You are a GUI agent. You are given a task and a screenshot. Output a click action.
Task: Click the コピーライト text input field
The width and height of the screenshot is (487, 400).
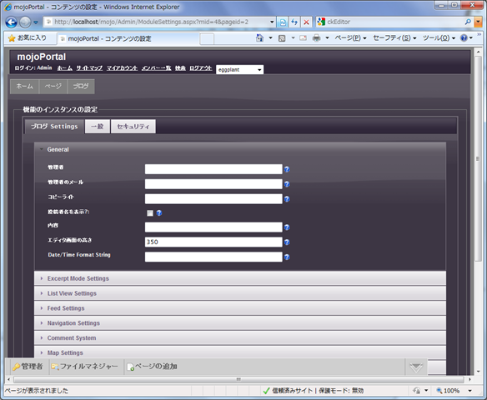[x=213, y=198]
